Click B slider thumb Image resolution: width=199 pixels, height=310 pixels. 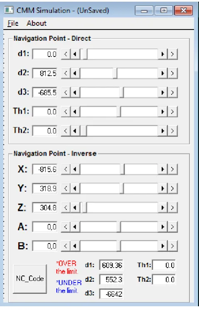point(119,246)
